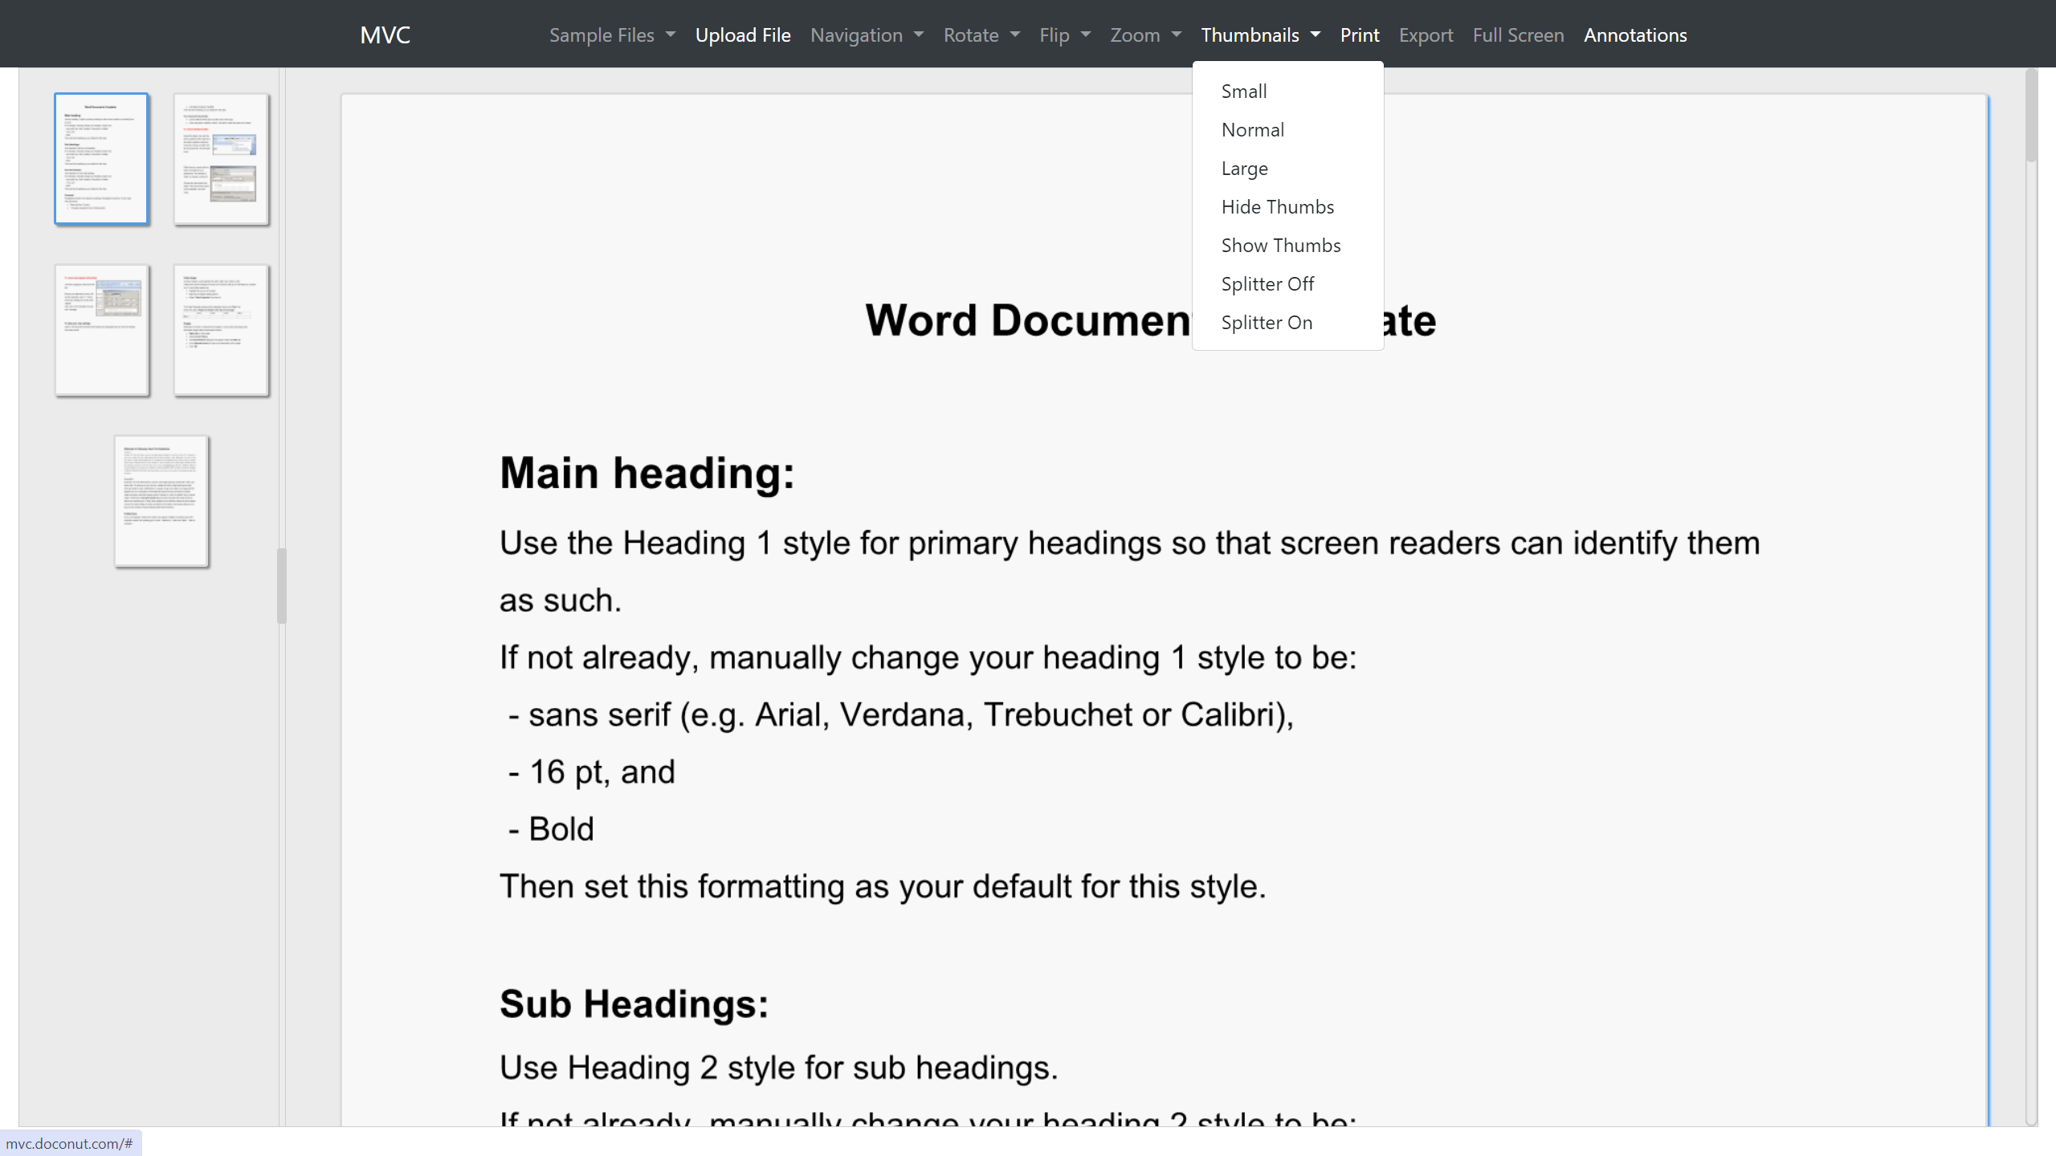Open the Annotations link
2056x1156 pixels.
[x=1635, y=35]
